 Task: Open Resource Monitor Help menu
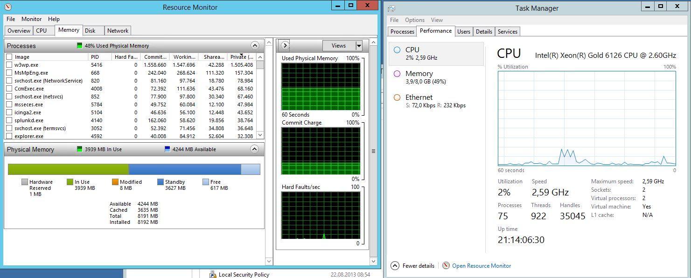click(54, 19)
